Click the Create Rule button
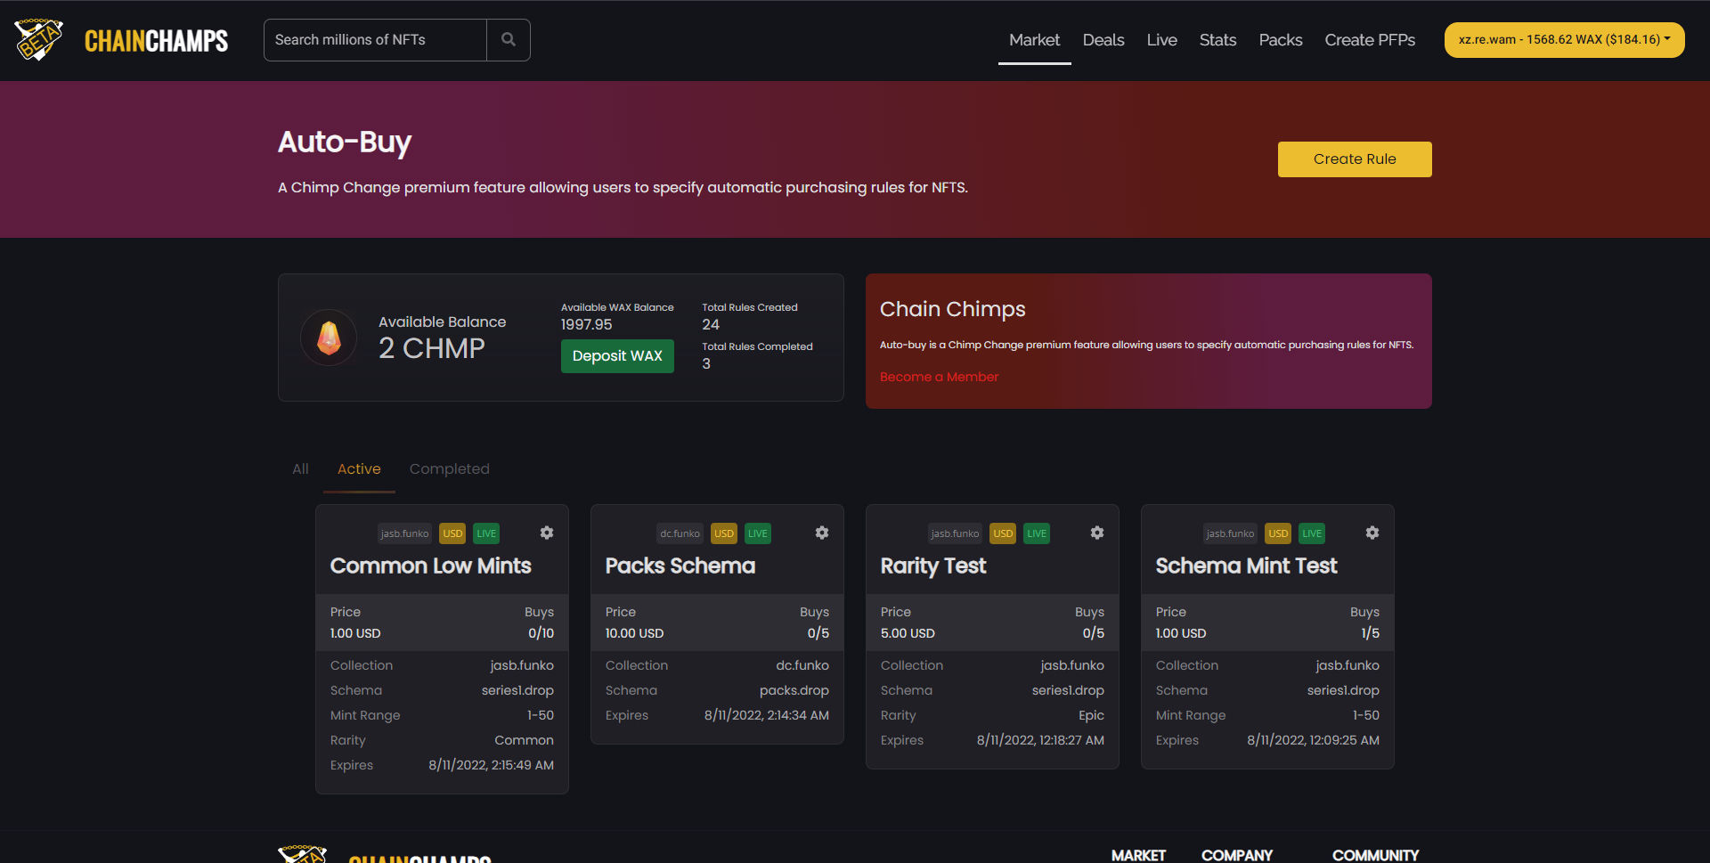This screenshot has width=1710, height=863. tap(1355, 159)
